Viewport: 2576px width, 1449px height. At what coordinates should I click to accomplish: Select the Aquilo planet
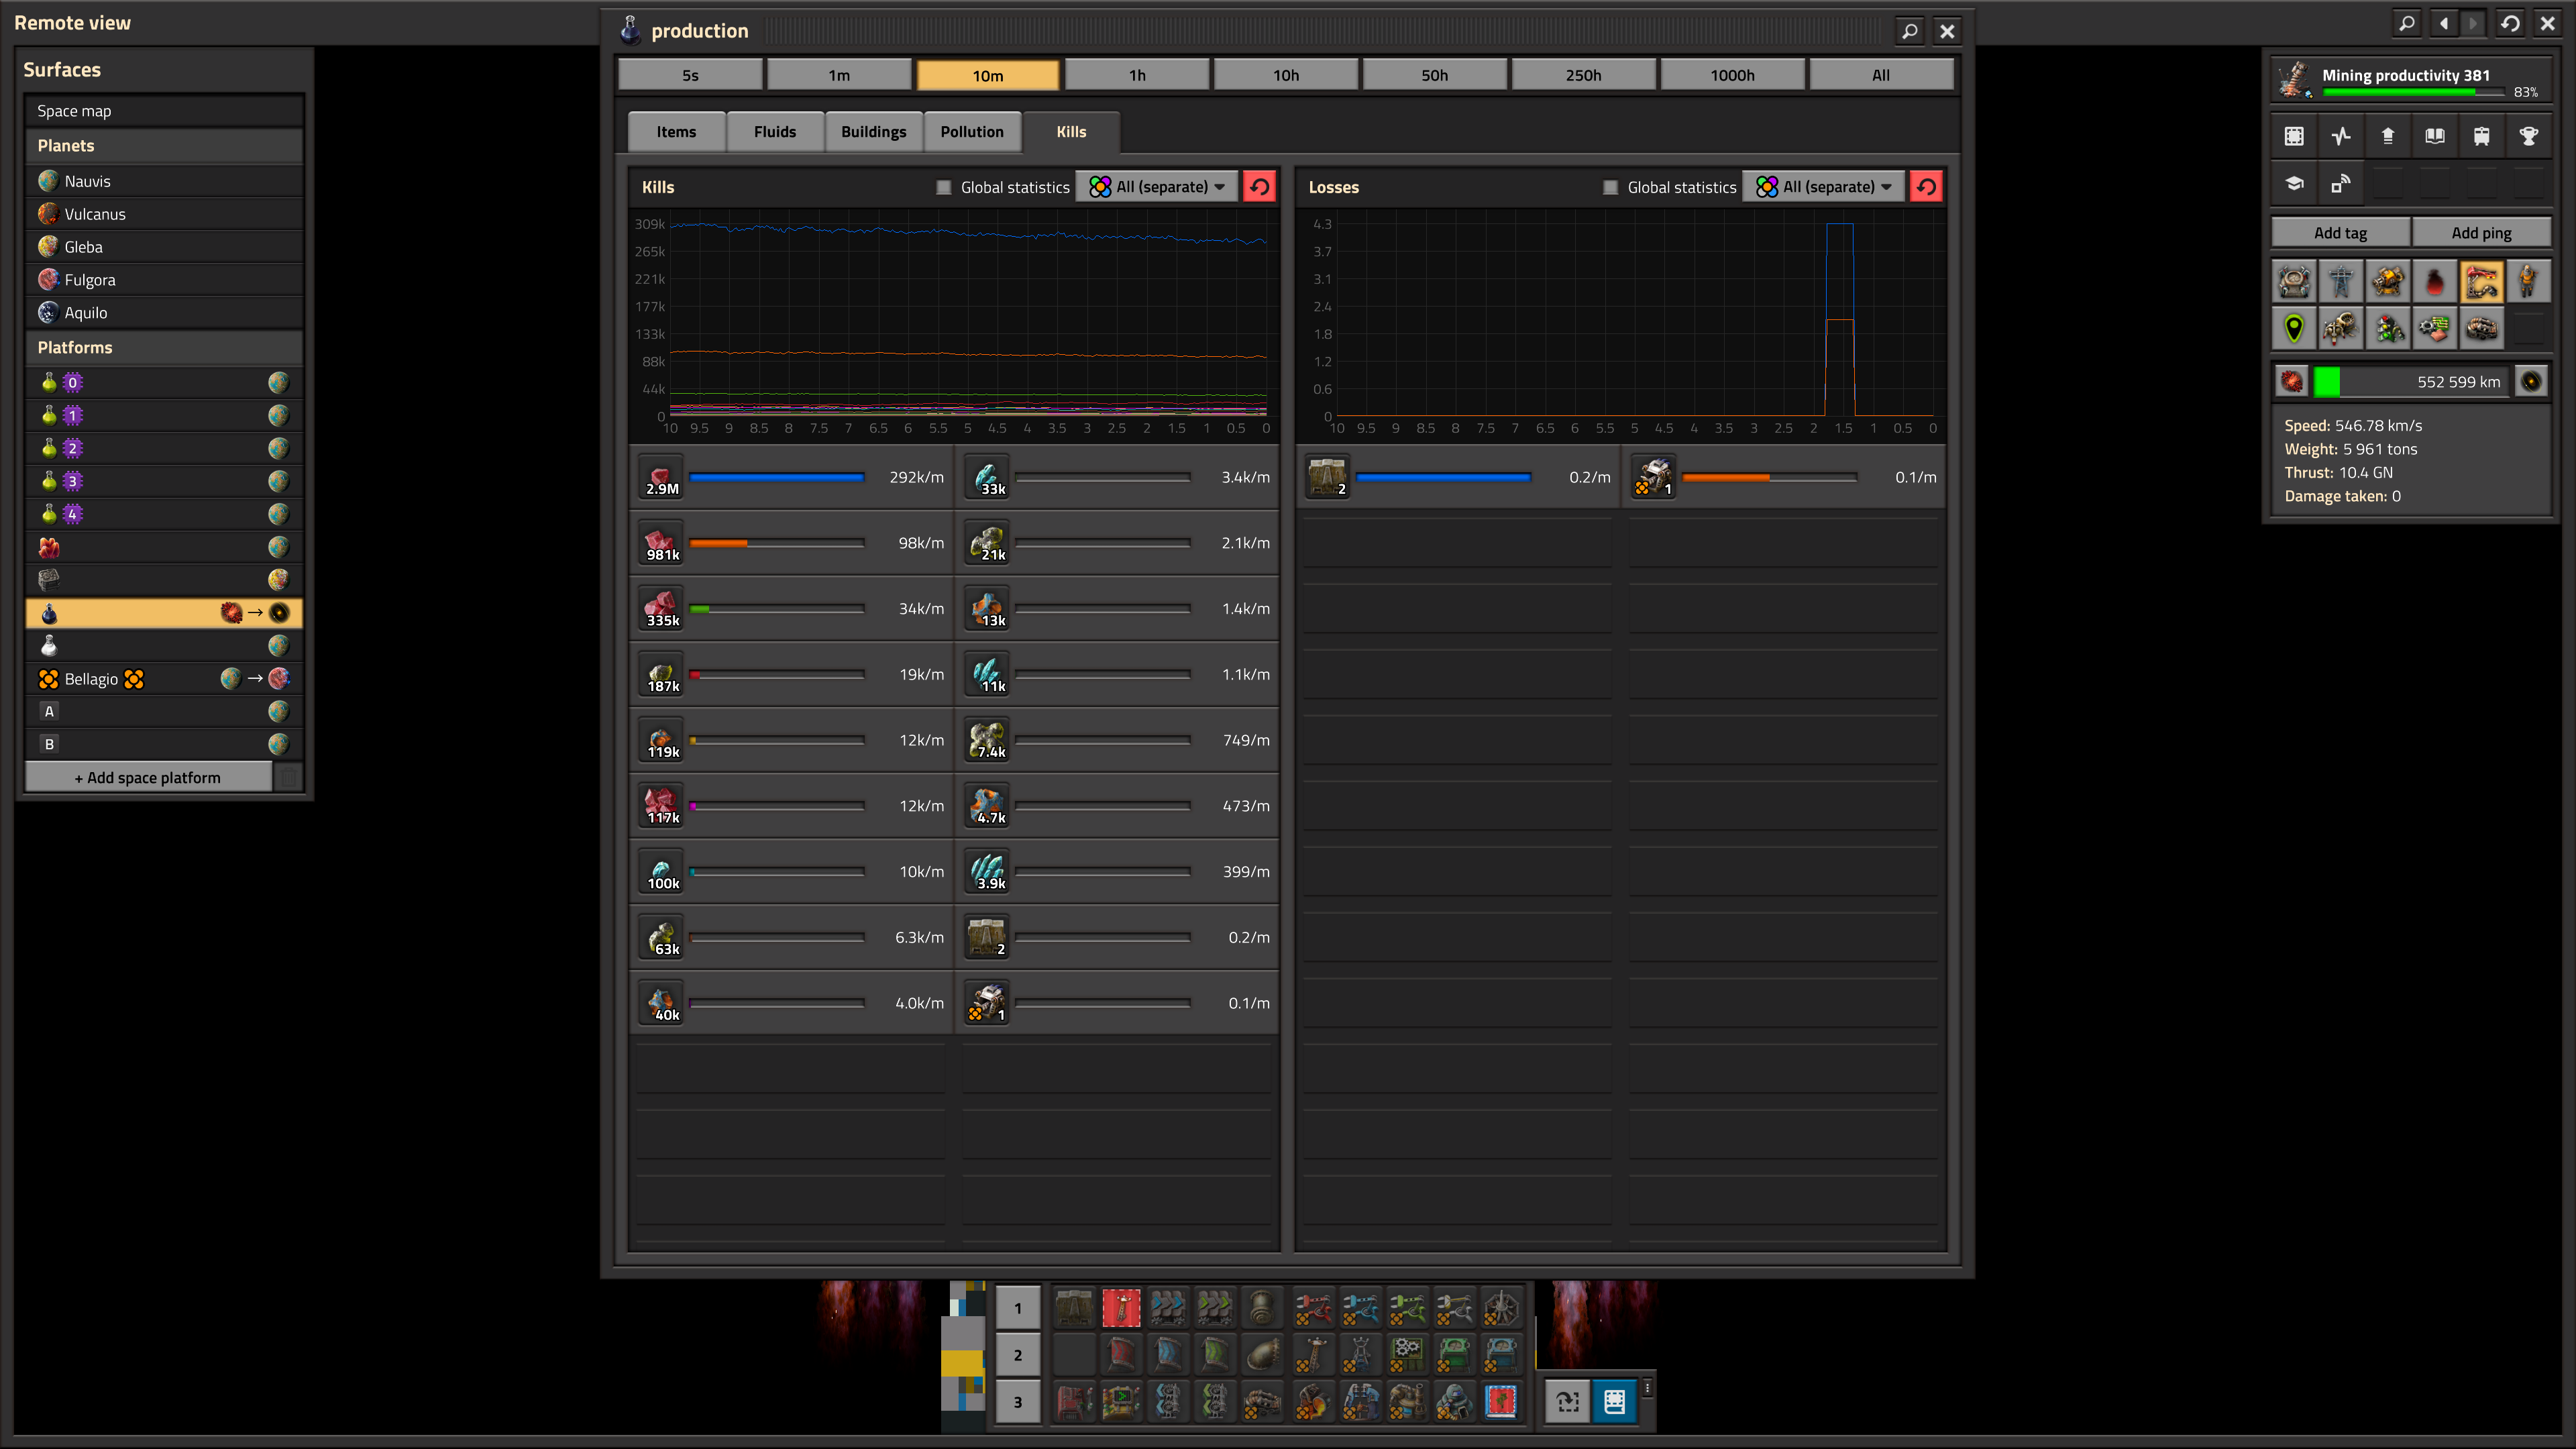pyautogui.click(x=164, y=313)
